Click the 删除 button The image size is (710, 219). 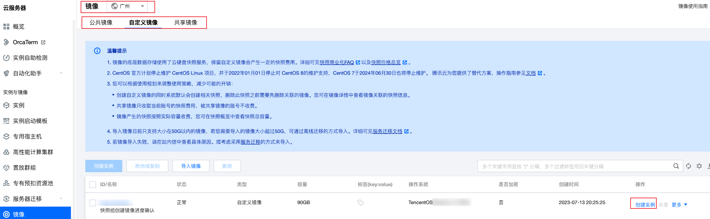pyautogui.click(x=227, y=166)
